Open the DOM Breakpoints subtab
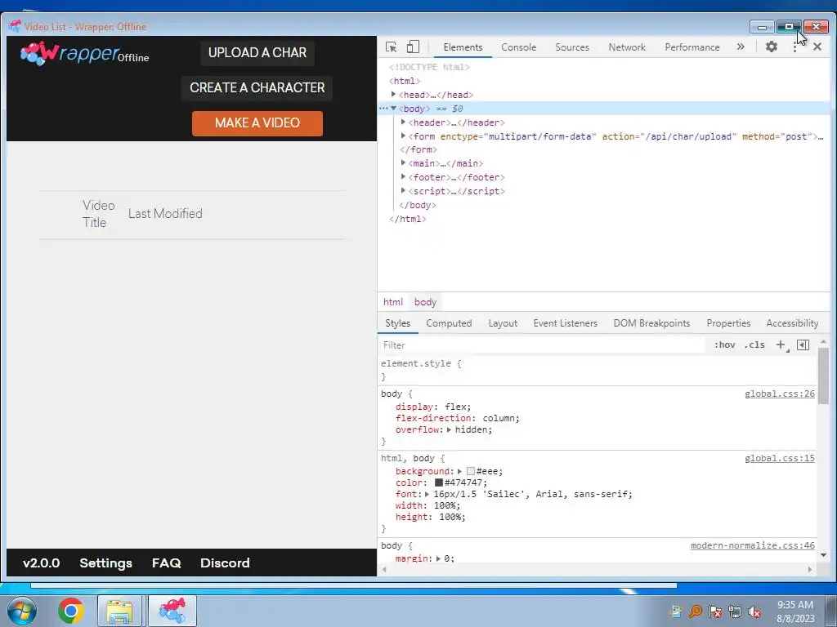This screenshot has height=627, width=837. pyautogui.click(x=651, y=323)
